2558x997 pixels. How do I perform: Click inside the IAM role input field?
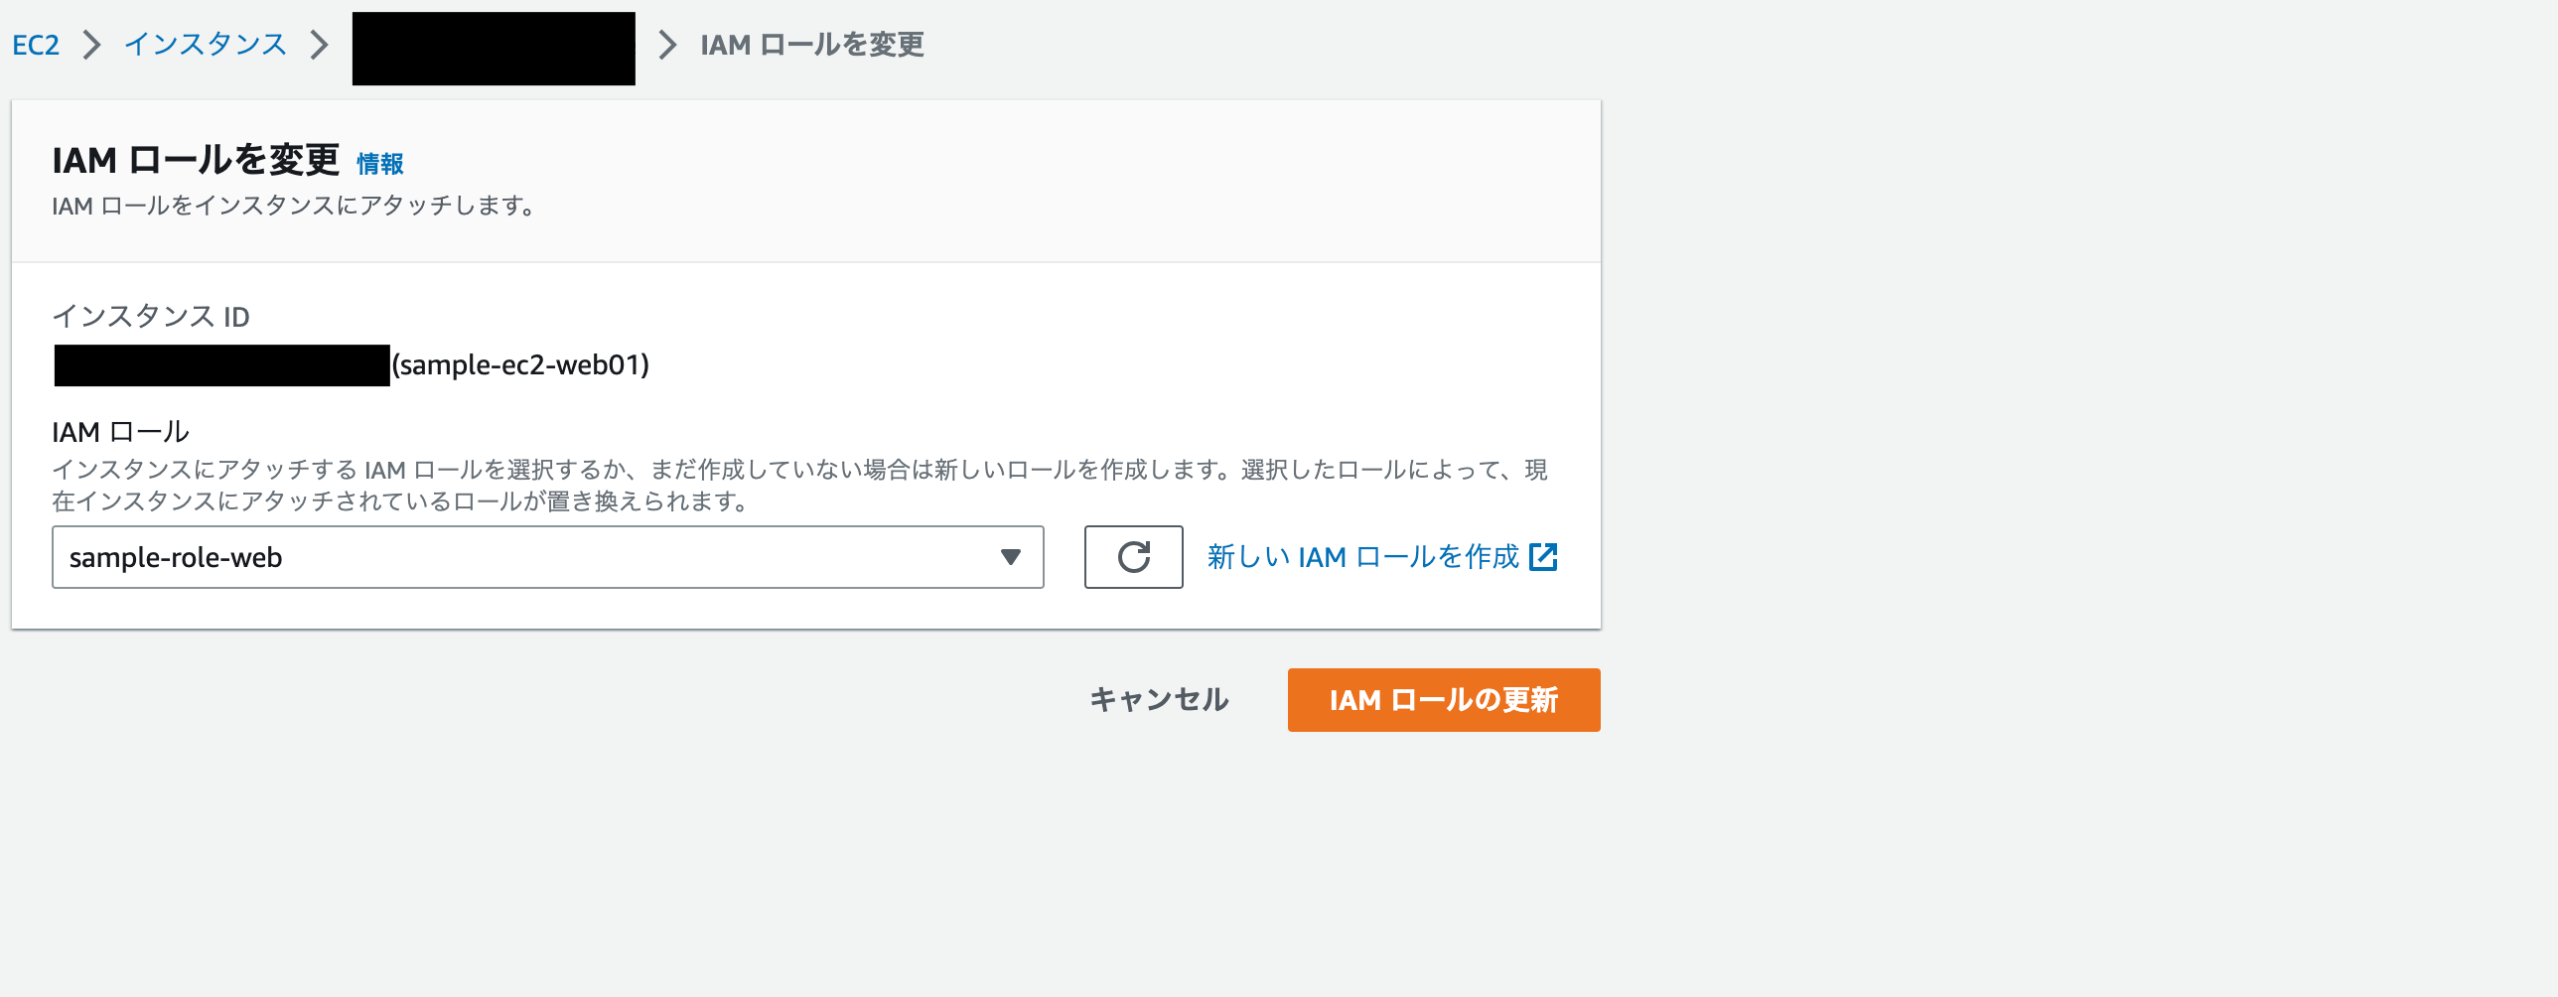click(397, 557)
